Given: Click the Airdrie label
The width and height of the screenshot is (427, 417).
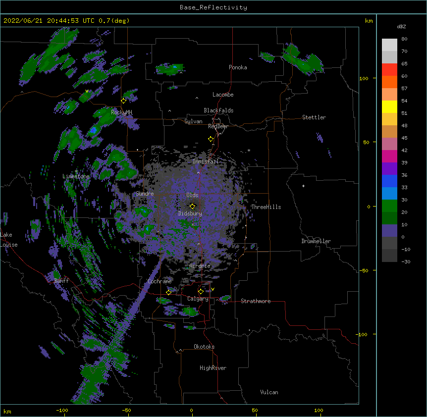Looking at the screenshot, I should coord(200,266).
